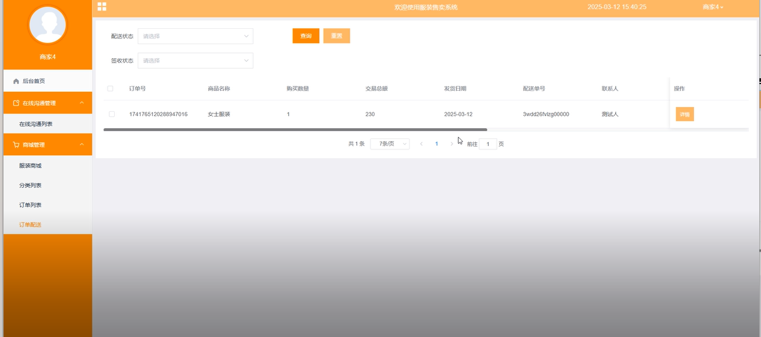Image resolution: width=761 pixels, height=337 pixels.
Task: Select 订单配送 menu item
Action: coord(48,225)
